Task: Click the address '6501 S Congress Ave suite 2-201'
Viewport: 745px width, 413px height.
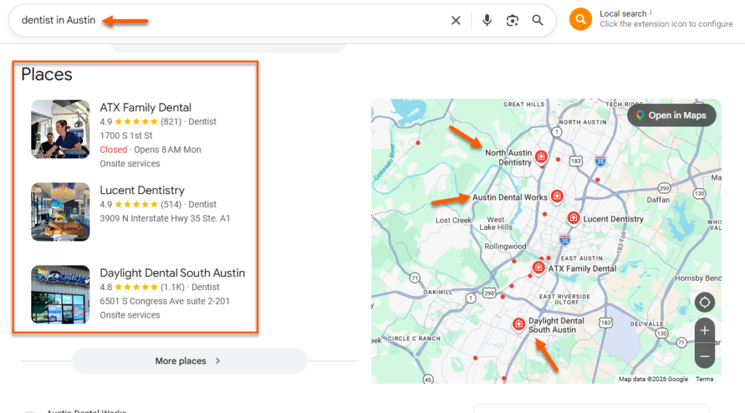Action: (164, 301)
